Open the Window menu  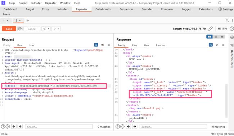coord(65,3)
